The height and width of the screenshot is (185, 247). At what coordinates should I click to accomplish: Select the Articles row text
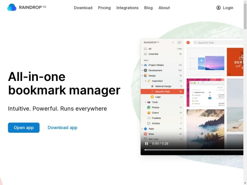(x=156, y=123)
